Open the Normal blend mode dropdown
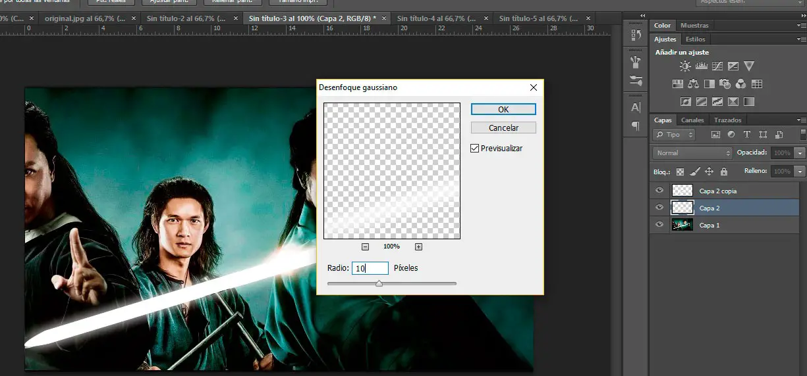The height and width of the screenshot is (376, 807). (693, 153)
